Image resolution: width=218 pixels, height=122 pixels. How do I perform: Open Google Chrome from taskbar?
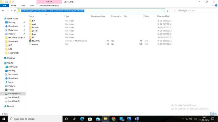(x=114, y=119)
